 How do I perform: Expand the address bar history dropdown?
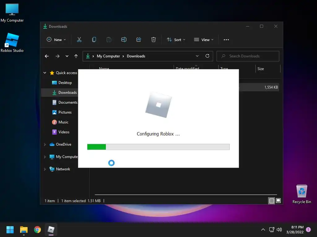[x=197, y=56]
